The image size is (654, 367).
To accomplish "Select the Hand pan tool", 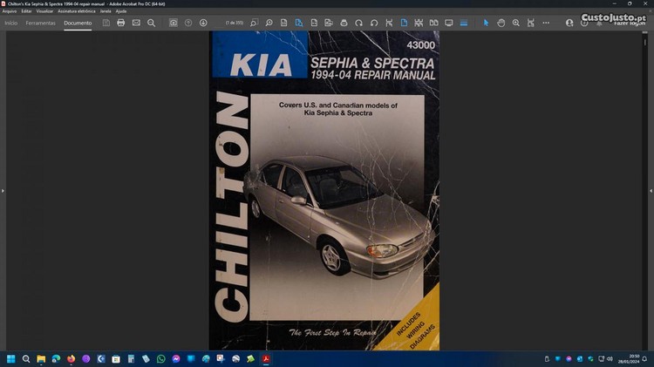I will [501, 23].
